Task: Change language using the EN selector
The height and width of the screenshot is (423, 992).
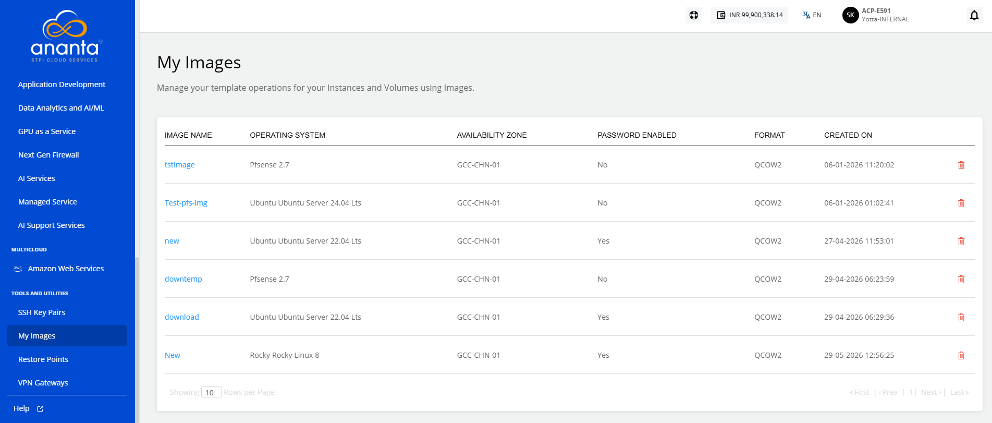Action: [812, 15]
